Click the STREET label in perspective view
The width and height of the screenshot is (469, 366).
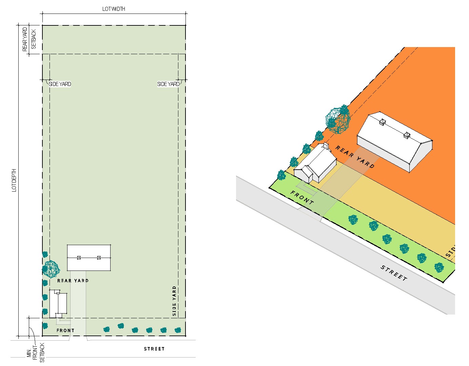pos(394,273)
